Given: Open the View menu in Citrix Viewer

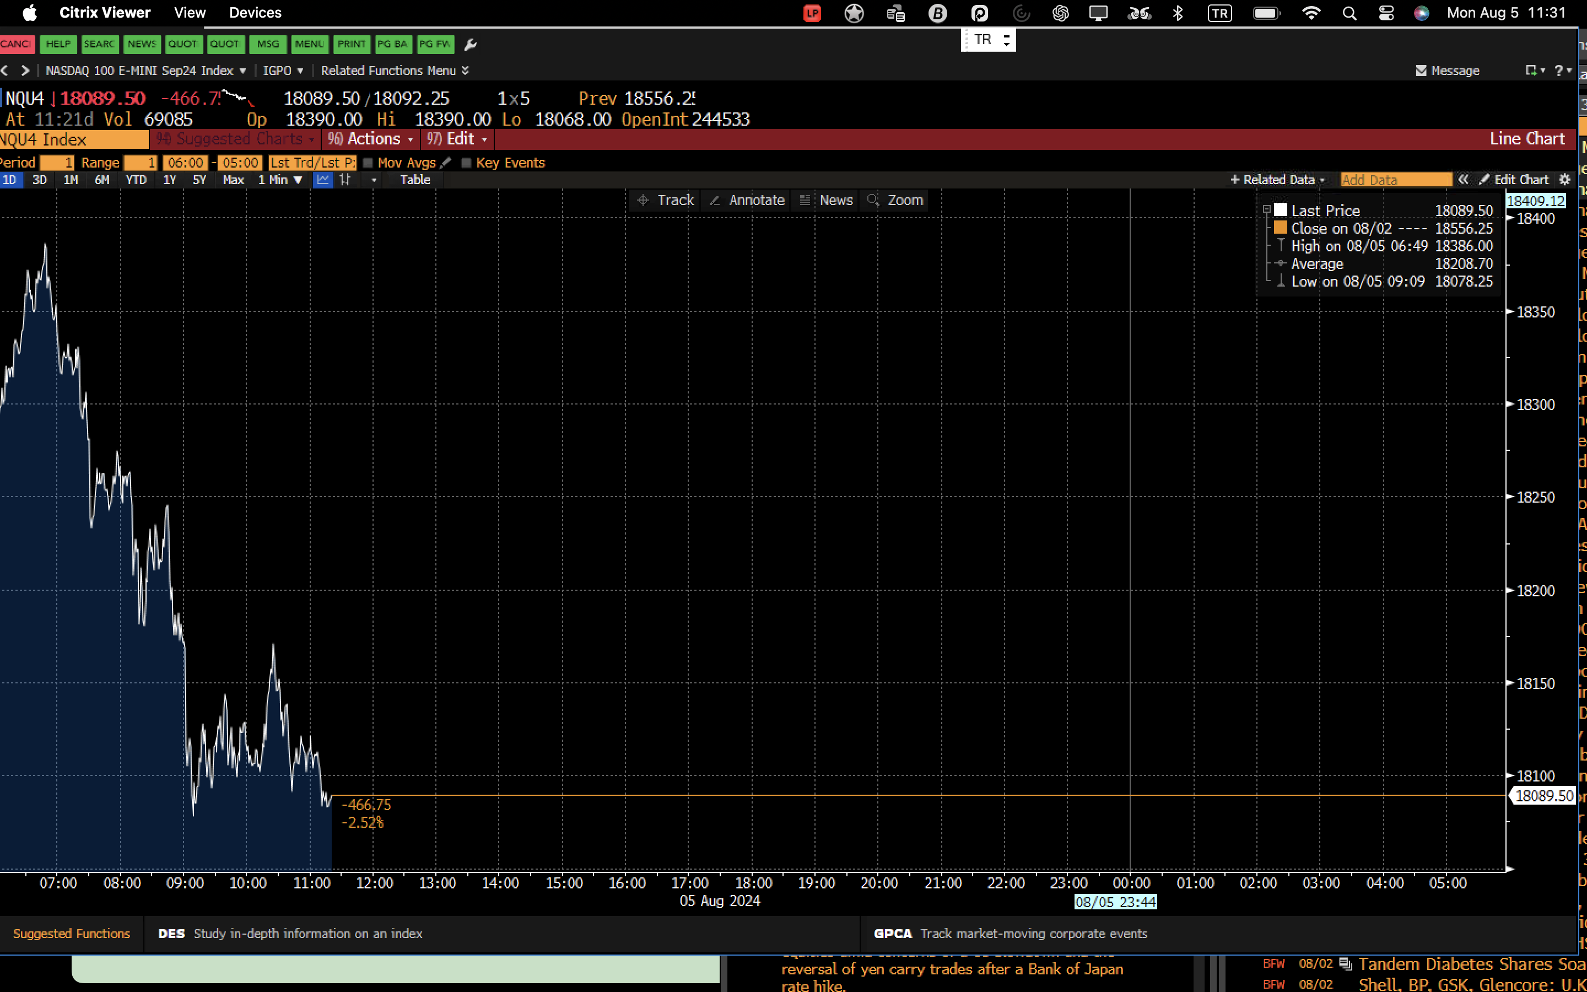Looking at the screenshot, I should tap(190, 13).
